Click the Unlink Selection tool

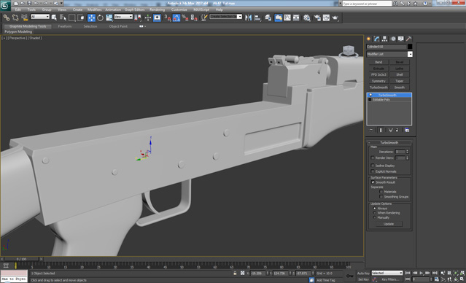pyautogui.click(x=15, y=18)
